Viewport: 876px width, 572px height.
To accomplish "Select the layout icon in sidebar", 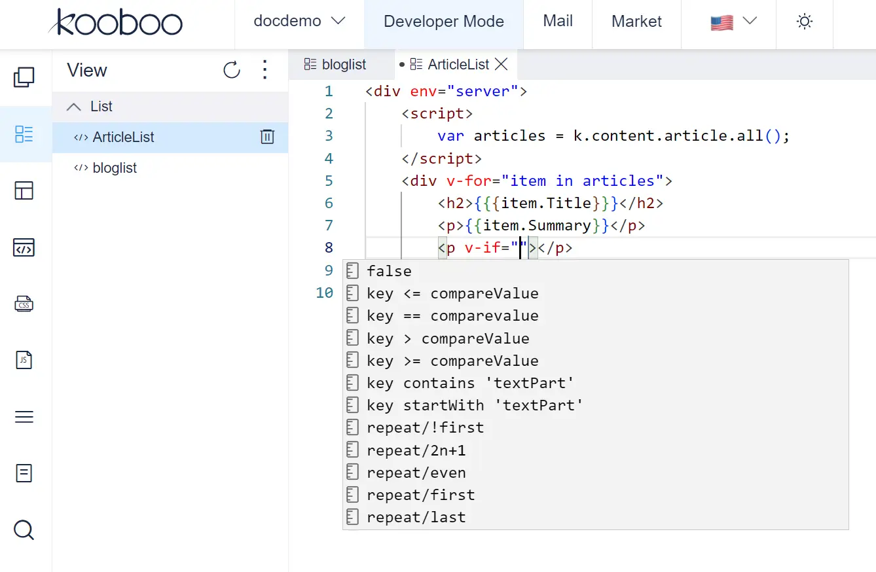I will (24, 190).
